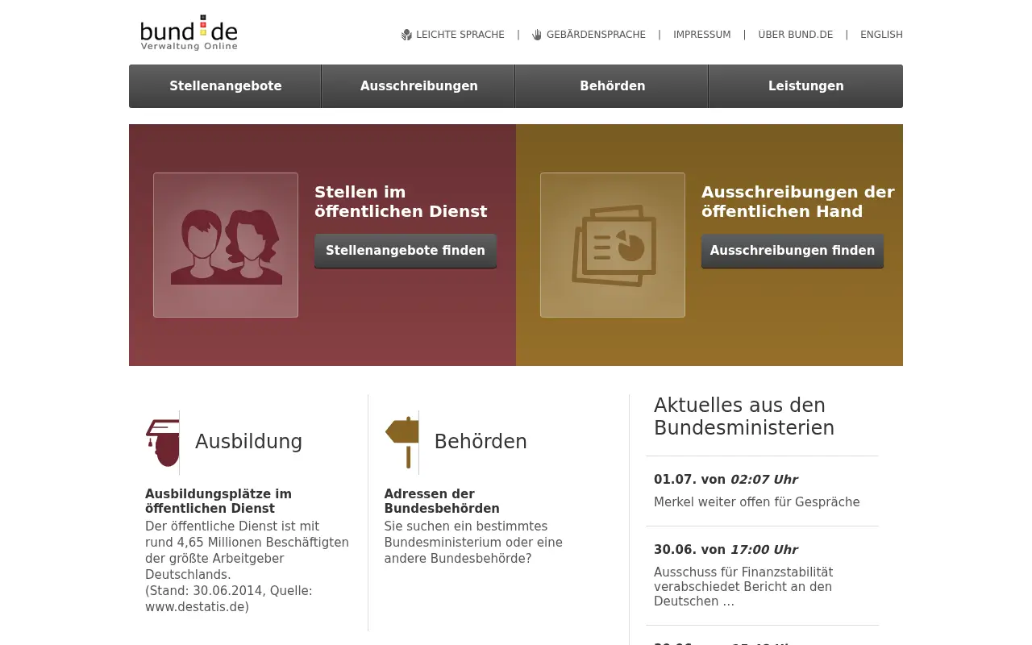Click the documents chart tender image tile
Screen dimensions: 1032x645
[x=613, y=245]
